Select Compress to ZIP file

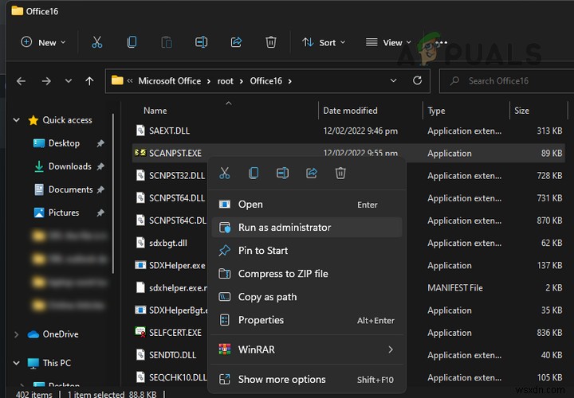point(307,273)
